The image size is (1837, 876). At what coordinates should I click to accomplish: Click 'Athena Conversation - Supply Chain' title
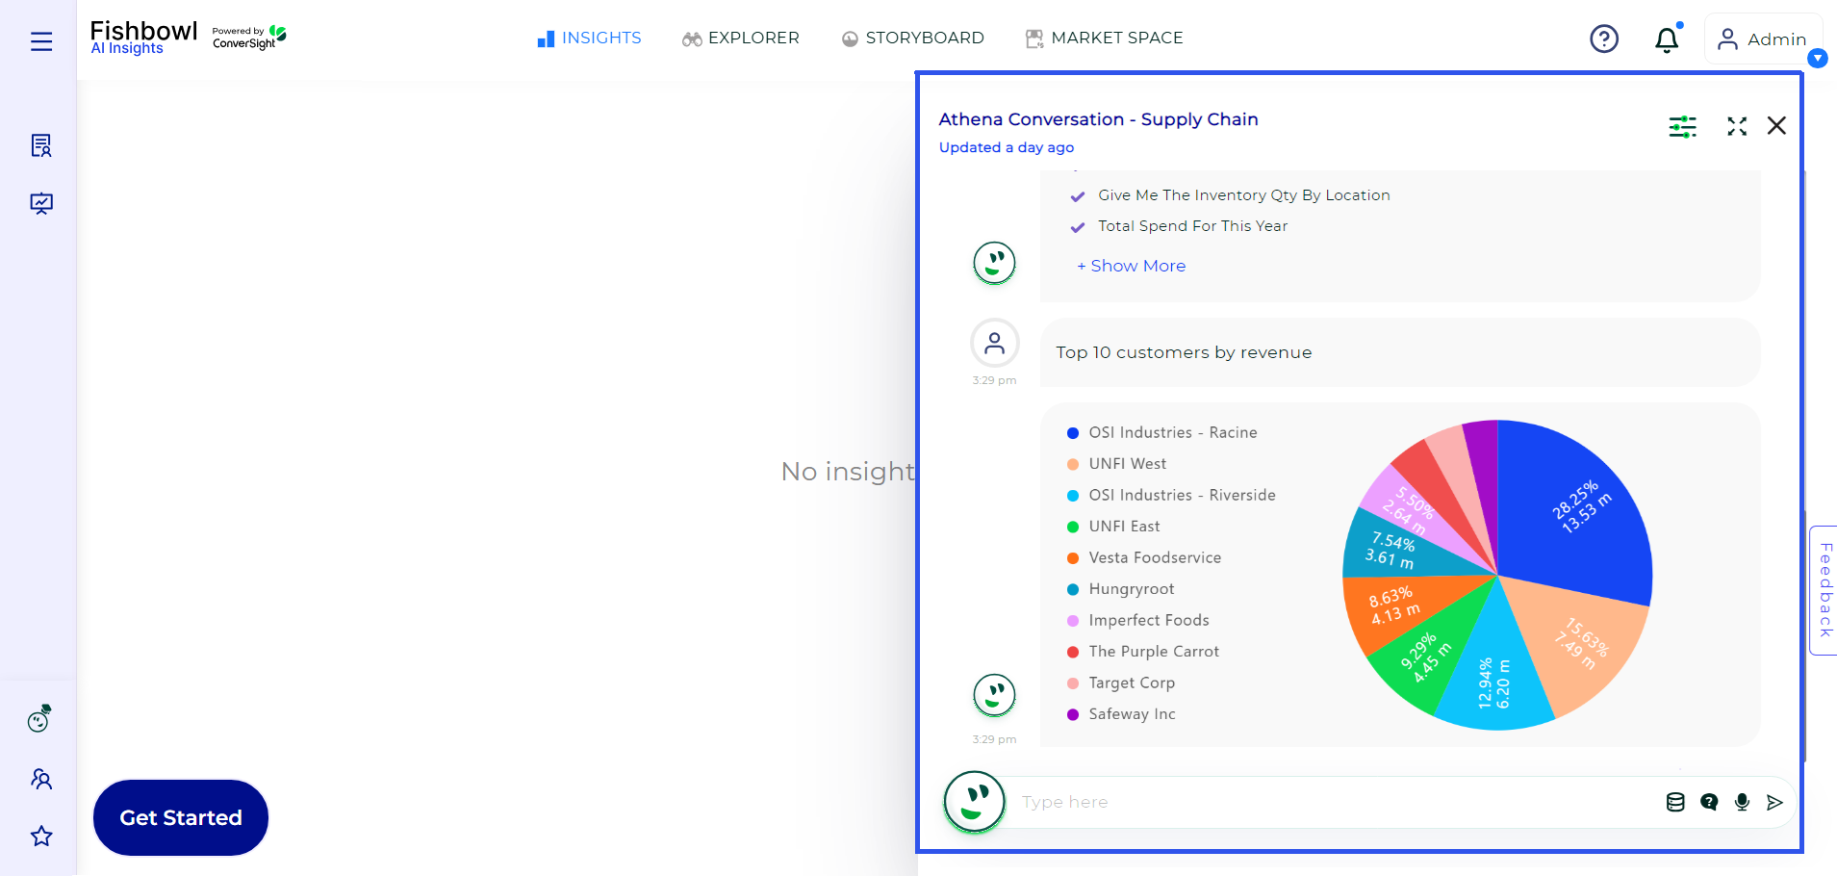(x=1098, y=119)
